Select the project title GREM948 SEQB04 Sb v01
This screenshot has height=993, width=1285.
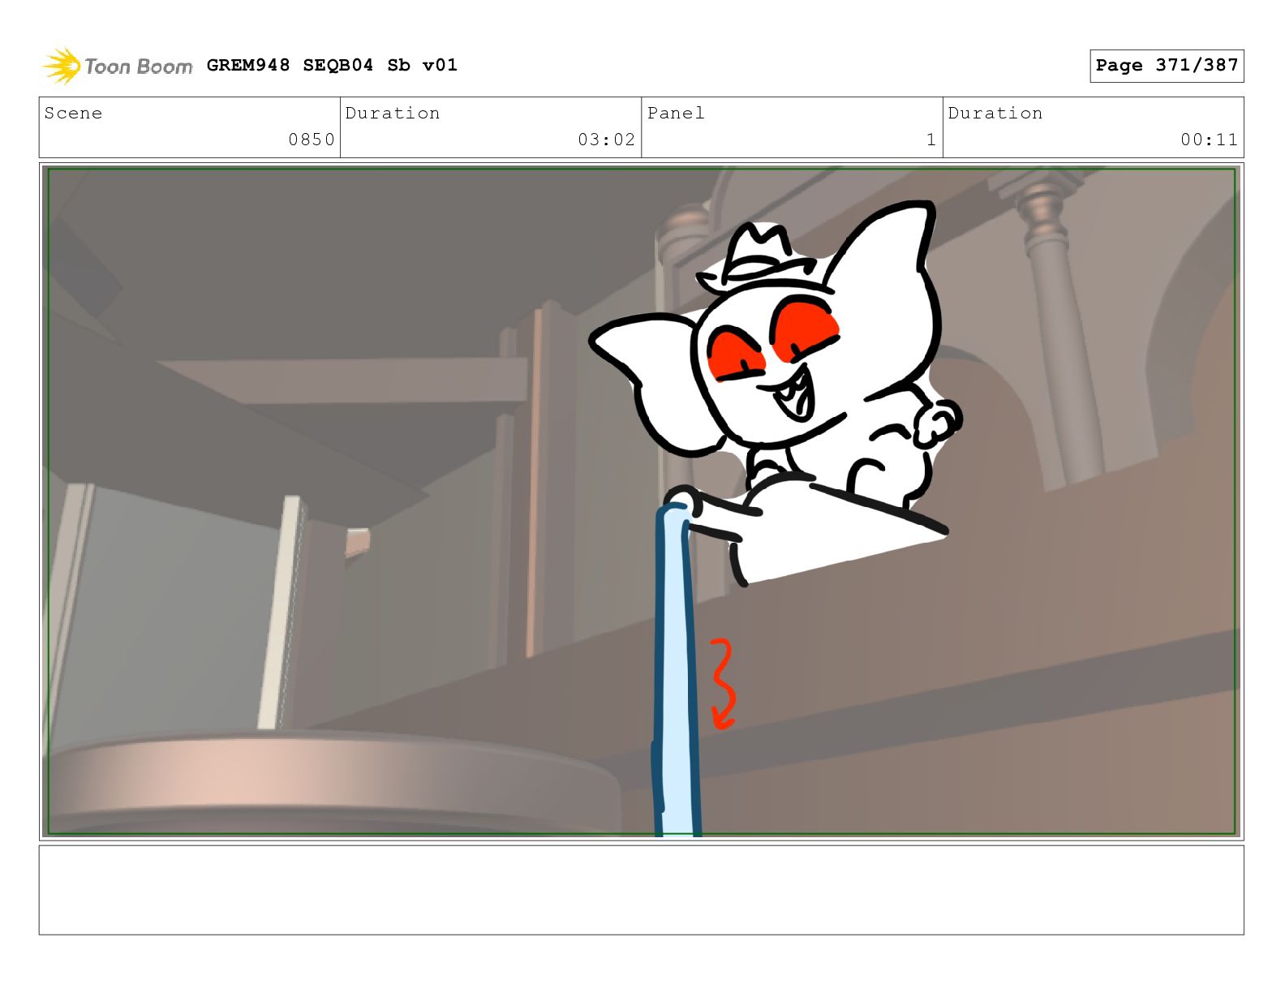(x=332, y=65)
